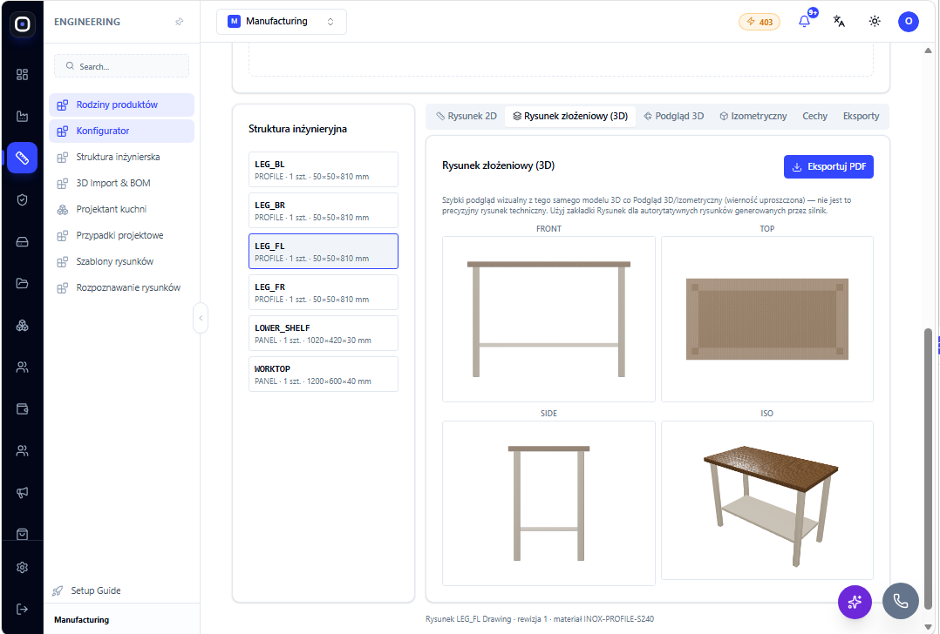Open the language translate icon
Screen dimensions: 940x634
tap(839, 22)
